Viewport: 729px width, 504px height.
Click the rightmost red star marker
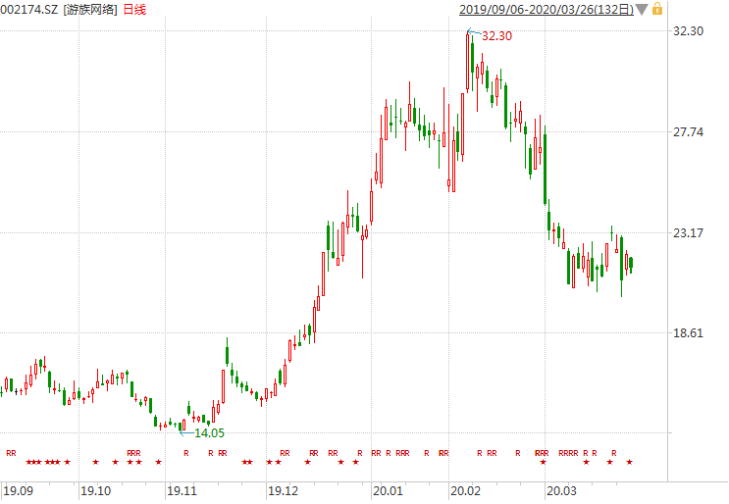[629, 463]
